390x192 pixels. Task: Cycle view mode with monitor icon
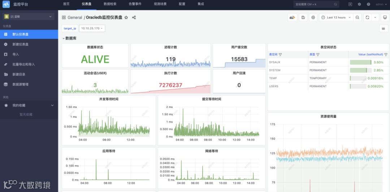(x=385, y=17)
